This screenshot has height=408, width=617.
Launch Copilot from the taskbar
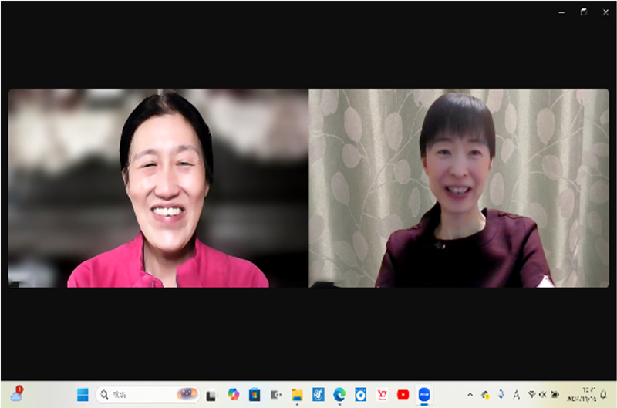[233, 395]
